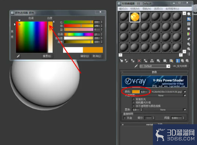Enable 相机曝光补偿 checkbox
Image resolution: width=197 pixels, height=145 pixels.
pyautogui.click(x=133, y=103)
